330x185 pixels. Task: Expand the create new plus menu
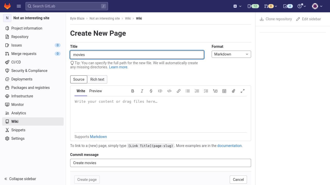[x=237, y=6]
